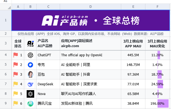Click the '发现AI新体验 | 腾讯' cell
The image size is (171, 109).
[x=90, y=103]
